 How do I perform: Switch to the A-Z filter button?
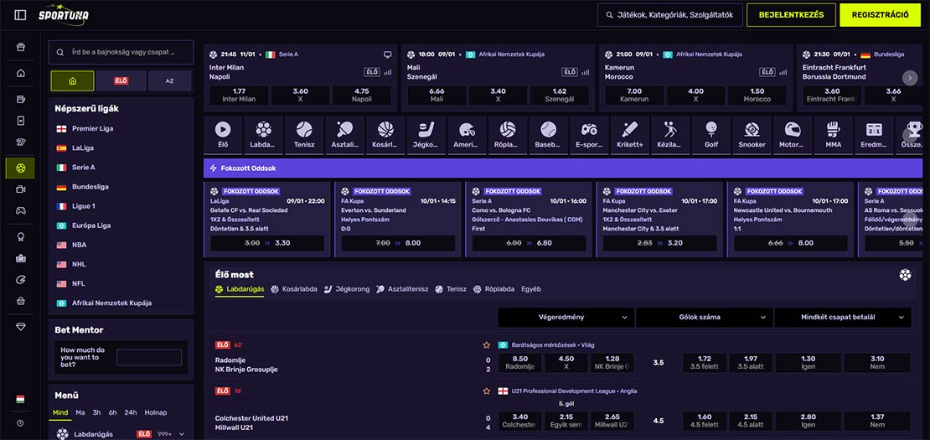169,80
